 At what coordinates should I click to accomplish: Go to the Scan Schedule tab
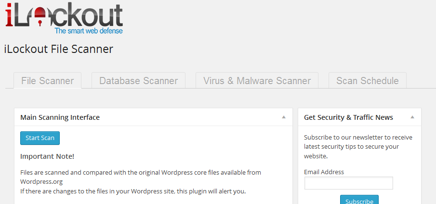pyautogui.click(x=367, y=81)
